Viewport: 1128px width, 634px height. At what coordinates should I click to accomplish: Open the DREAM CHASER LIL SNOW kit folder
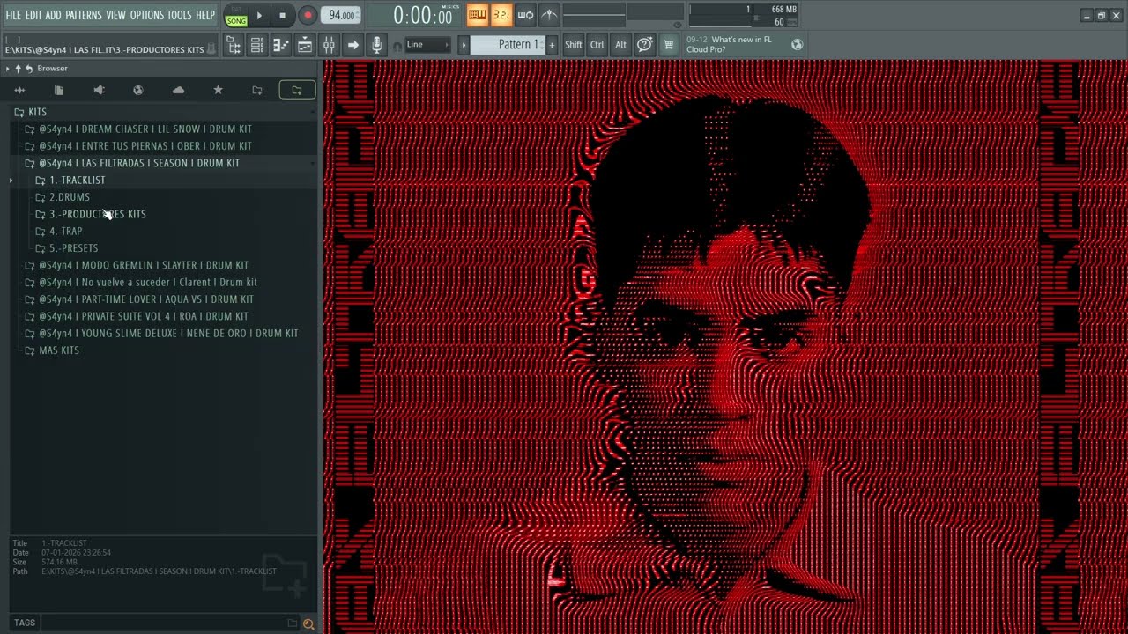[163, 129]
